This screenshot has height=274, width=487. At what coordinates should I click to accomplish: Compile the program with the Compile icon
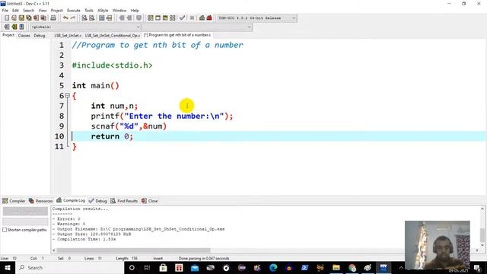pos(151,18)
